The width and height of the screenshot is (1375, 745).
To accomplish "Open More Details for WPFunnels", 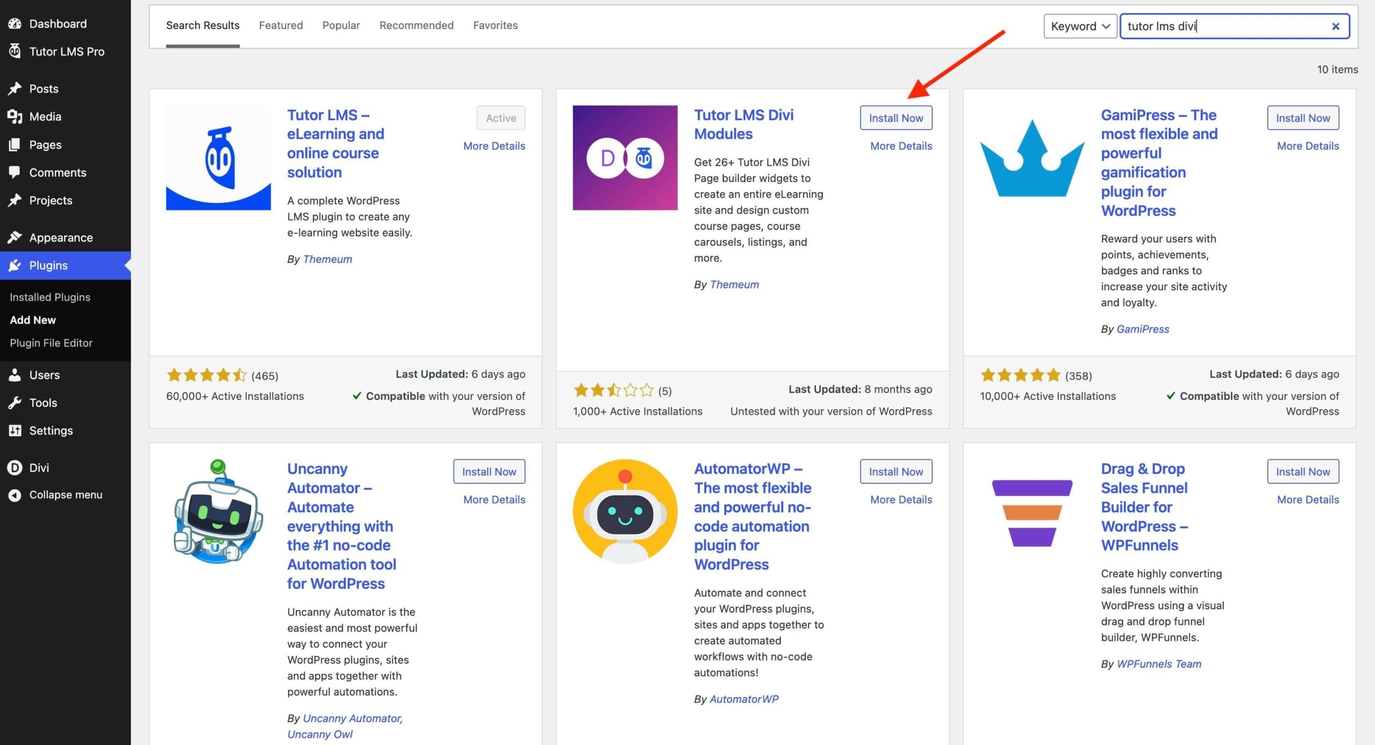I will [1308, 500].
